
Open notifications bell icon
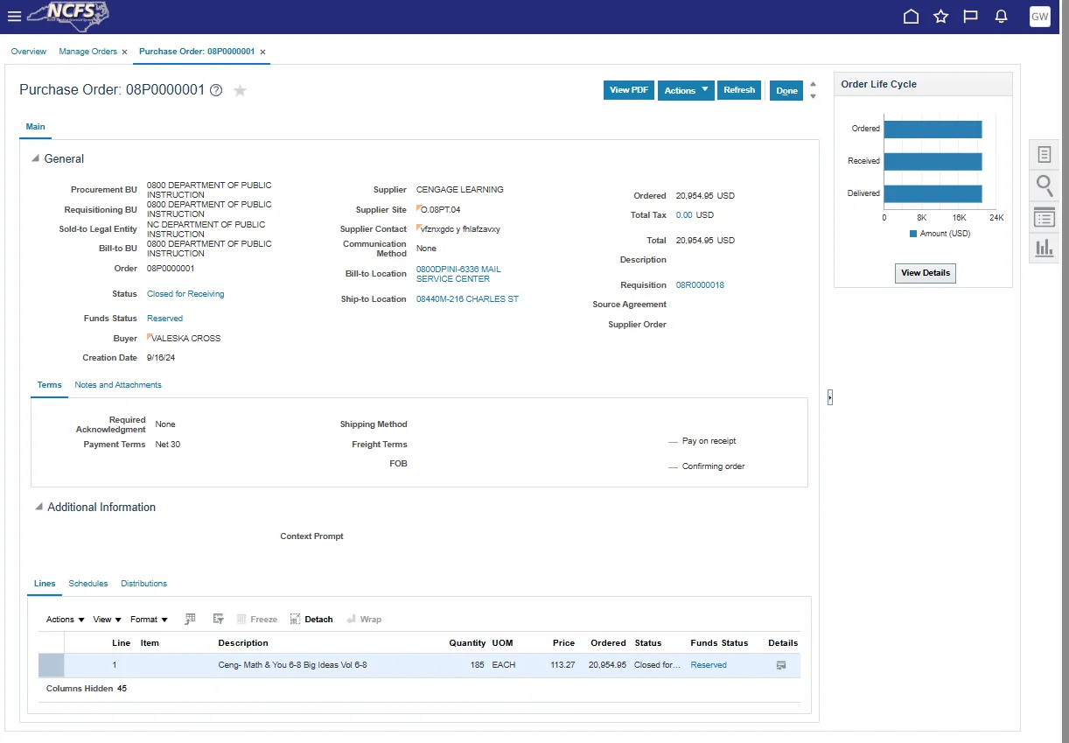point(1002,17)
